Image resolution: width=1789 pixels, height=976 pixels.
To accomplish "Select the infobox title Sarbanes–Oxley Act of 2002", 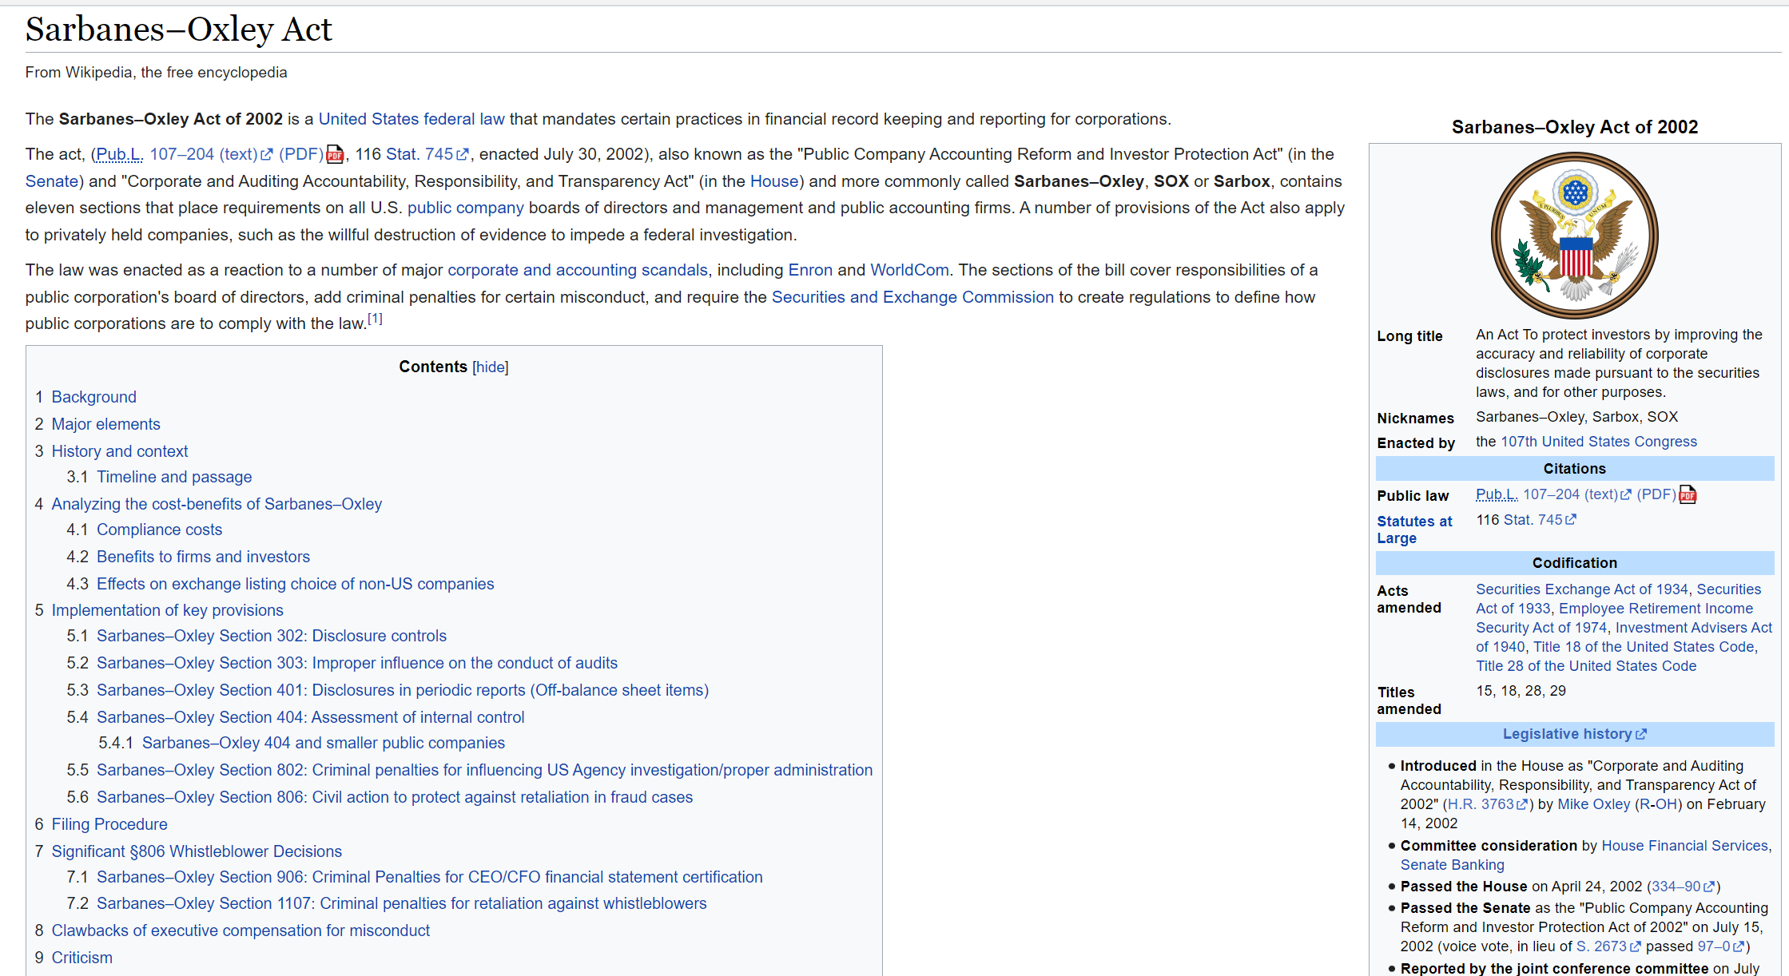I will coord(1574,127).
